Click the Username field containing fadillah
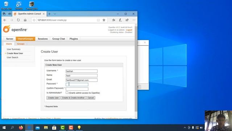 click(x=82, y=71)
